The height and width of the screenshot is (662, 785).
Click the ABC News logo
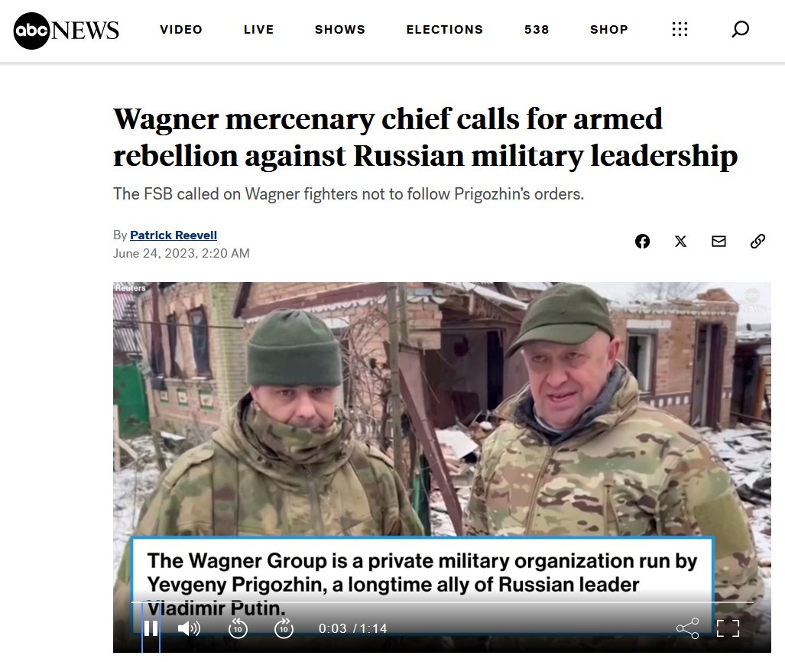pyautogui.click(x=66, y=31)
